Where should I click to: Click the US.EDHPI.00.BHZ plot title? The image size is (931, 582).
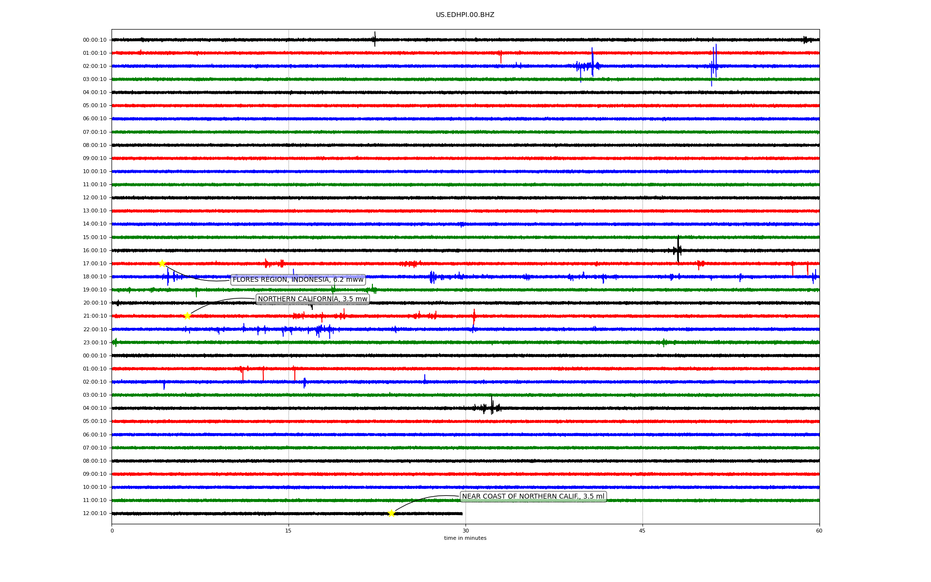[x=465, y=15]
